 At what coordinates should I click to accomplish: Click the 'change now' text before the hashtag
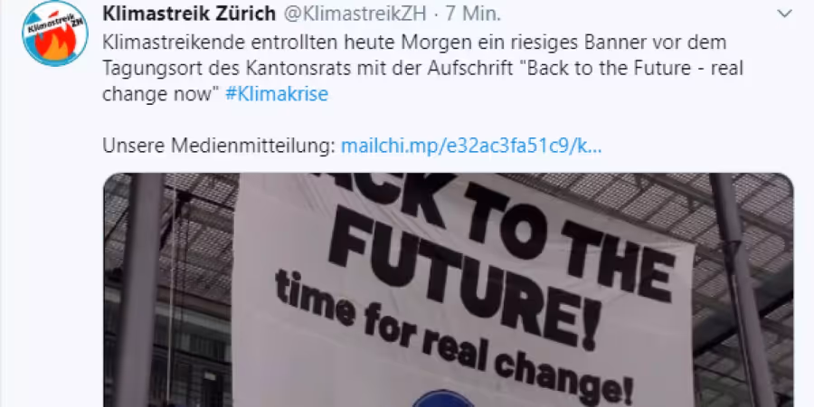coord(162,94)
